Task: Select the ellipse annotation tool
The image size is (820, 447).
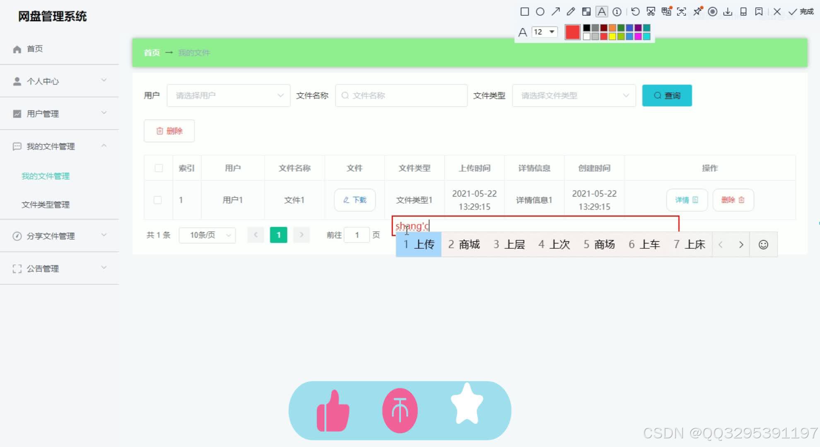Action: pos(540,12)
